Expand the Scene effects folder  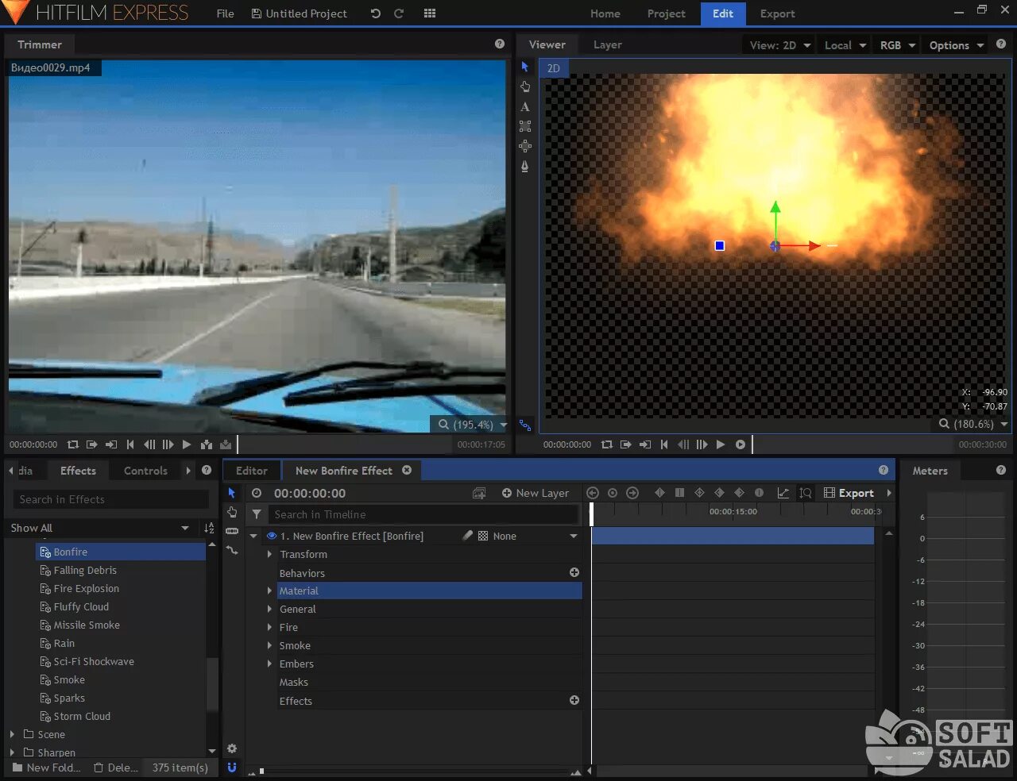pyautogui.click(x=12, y=734)
